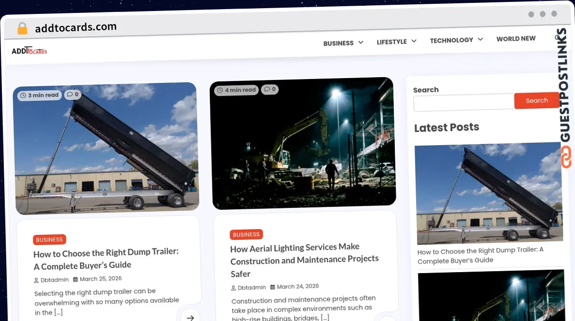Click the clock icon beside '4 min read'
The width and height of the screenshot is (575, 321).
220,90
